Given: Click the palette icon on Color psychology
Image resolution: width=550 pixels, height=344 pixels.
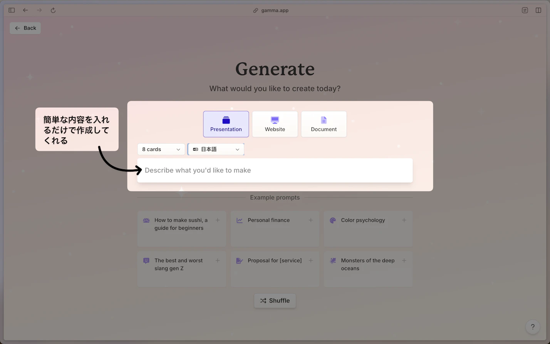Looking at the screenshot, I should coord(333,220).
